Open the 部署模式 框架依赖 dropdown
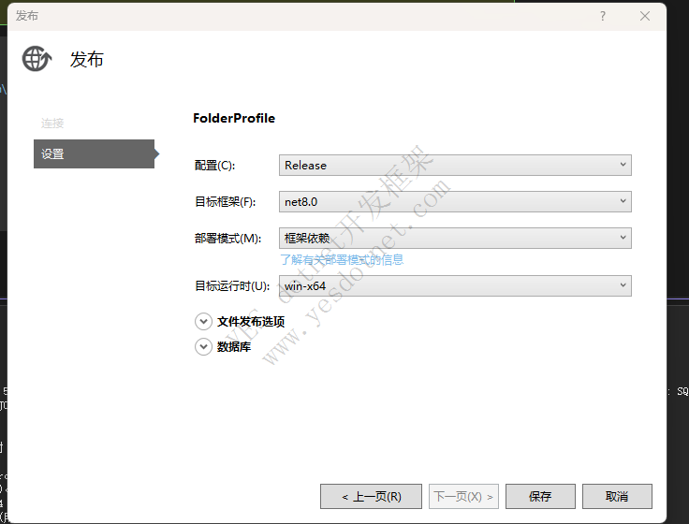The height and width of the screenshot is (524, 689). pyautogui.click(x=455, y=238)
